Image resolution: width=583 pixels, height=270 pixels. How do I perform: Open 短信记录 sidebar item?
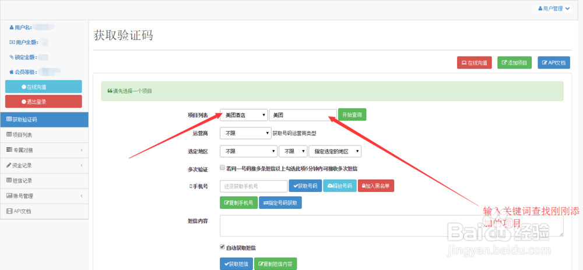point(44,180)
